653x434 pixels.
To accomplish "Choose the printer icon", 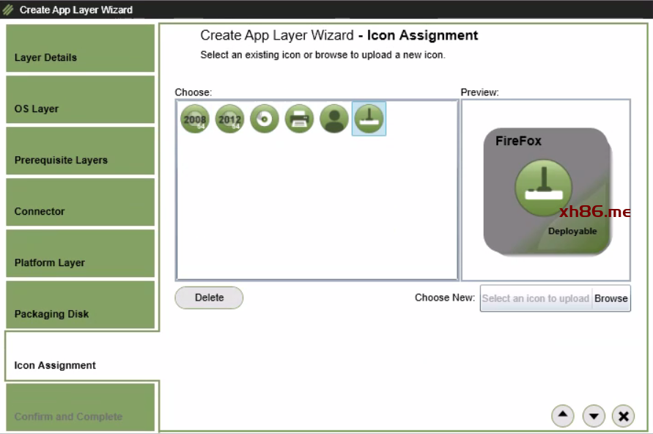I will [299, 119].
